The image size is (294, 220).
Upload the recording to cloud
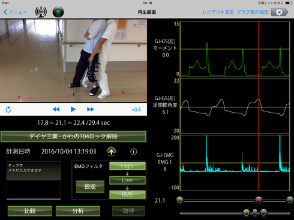[x=112, y=152]
